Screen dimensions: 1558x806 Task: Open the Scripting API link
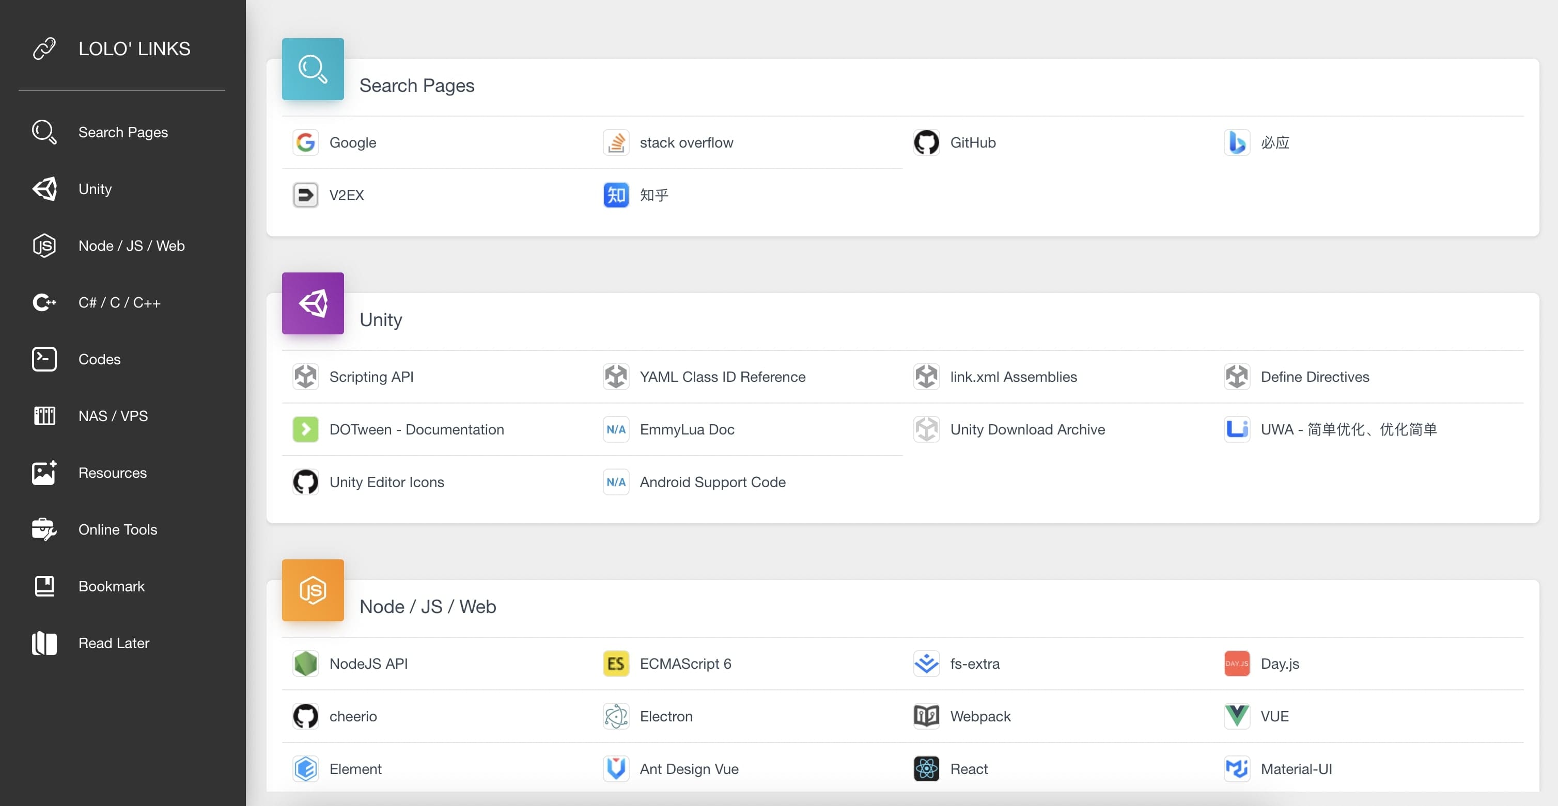tap(371, 377)
